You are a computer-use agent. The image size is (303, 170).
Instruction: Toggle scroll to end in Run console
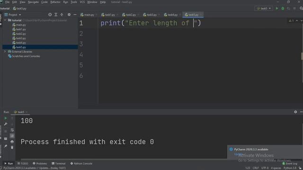pyautogui.click(x=12, y=136)
